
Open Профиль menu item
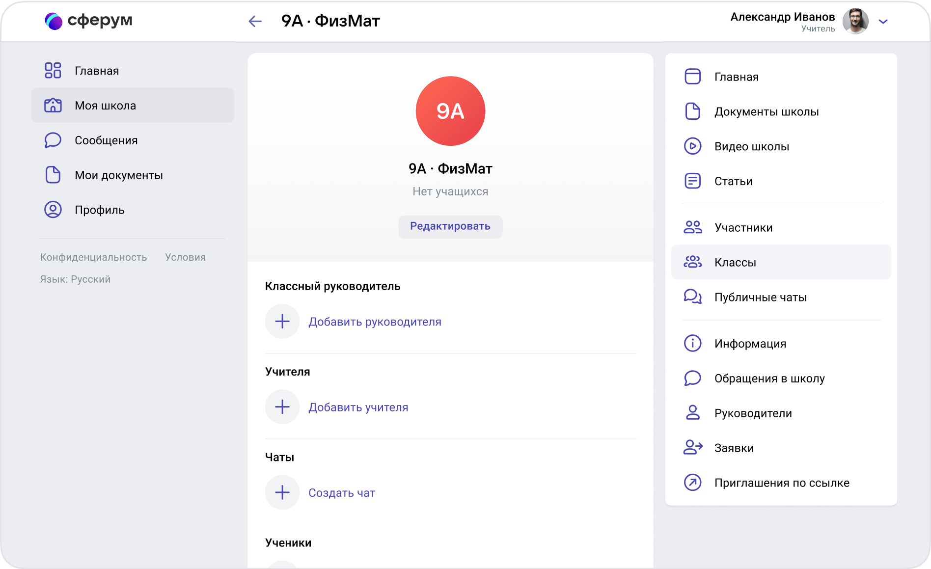133,210
